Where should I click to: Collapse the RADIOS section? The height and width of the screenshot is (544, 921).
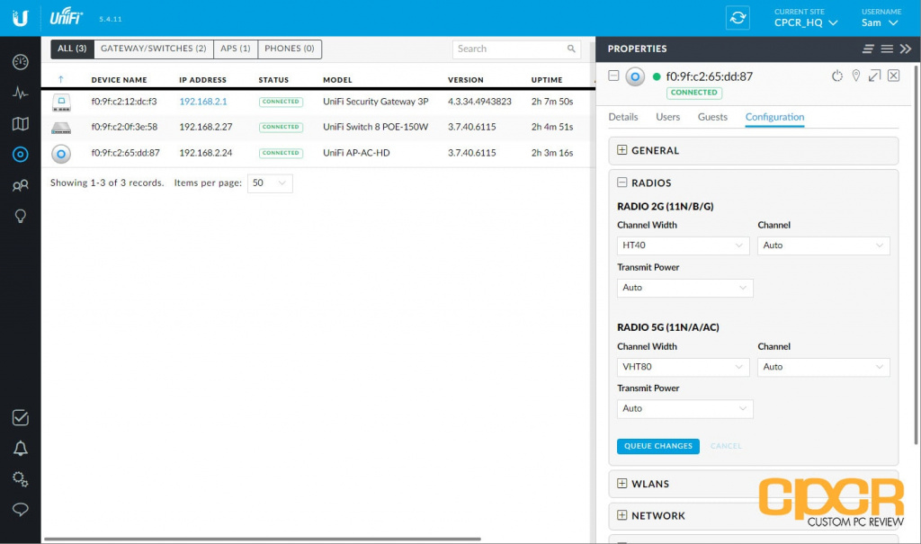point(621,183)
